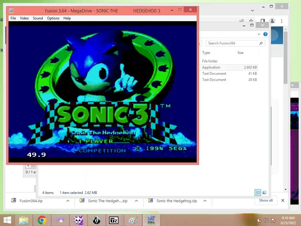
Task: Click the Chrome share page icon
Action: click(242, 21)
